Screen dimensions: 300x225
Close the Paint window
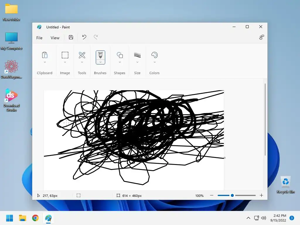(260, 27)
